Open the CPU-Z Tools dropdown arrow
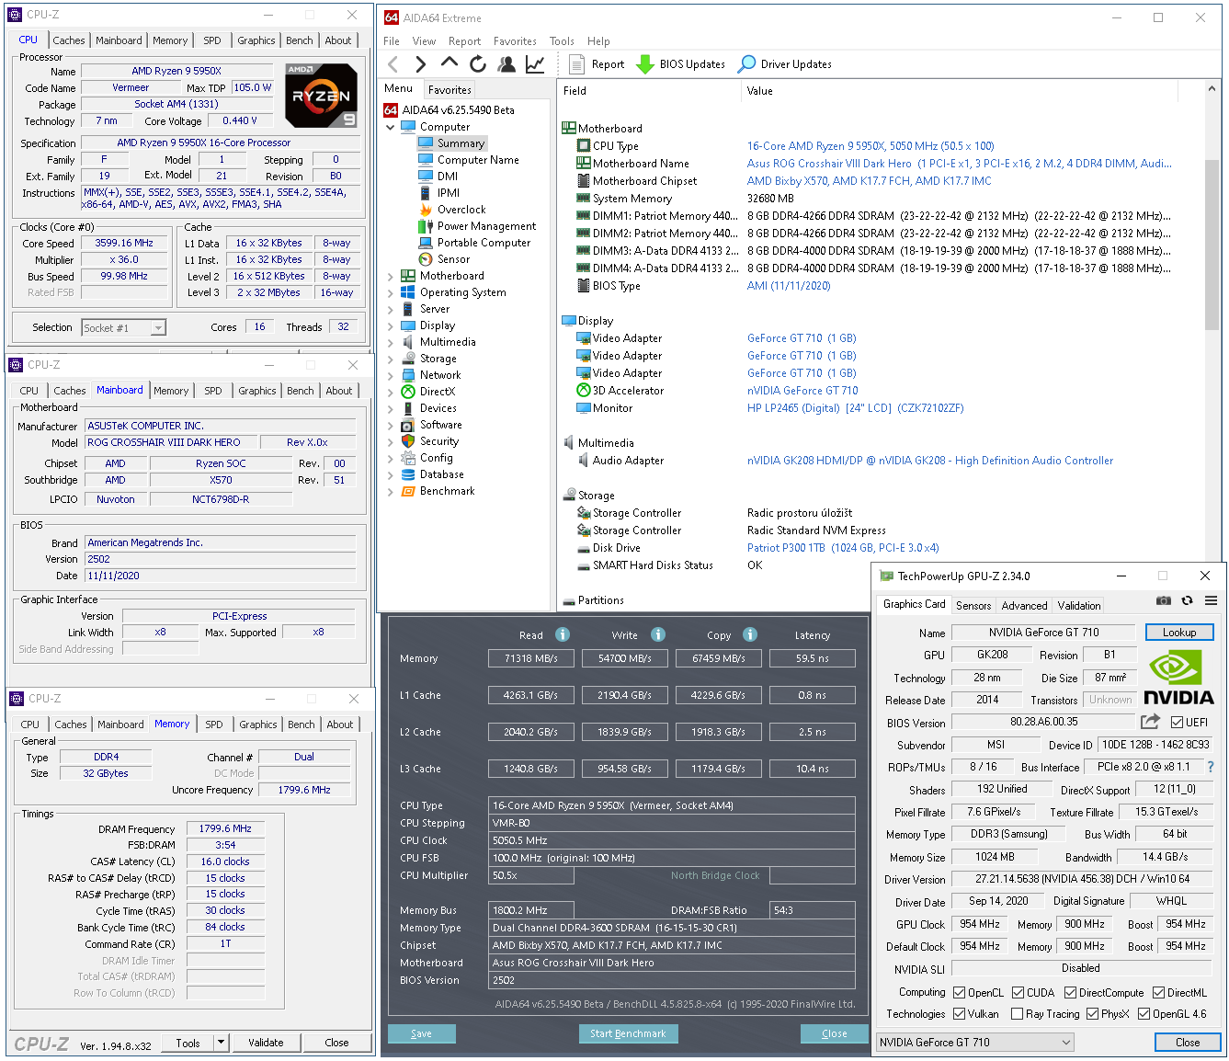Image resolution: width=1229 pixels, height=1061 pixels. click(221, 1043)
